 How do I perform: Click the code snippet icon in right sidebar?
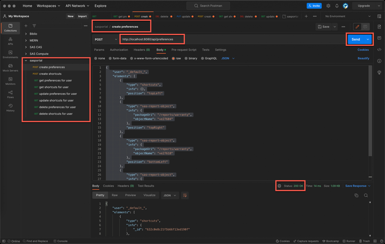click(x=379, y=50)
